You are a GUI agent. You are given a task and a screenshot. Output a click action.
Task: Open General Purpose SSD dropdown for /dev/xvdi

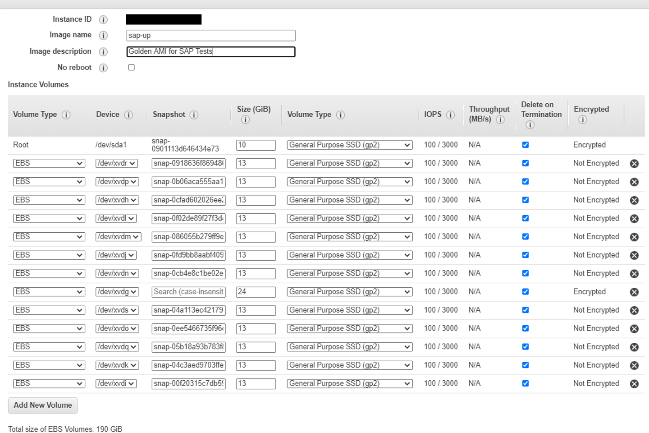tap(350, 384)
